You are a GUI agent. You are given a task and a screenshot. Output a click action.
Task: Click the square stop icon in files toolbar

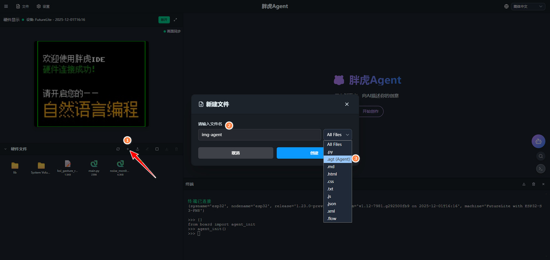(157, 149)
